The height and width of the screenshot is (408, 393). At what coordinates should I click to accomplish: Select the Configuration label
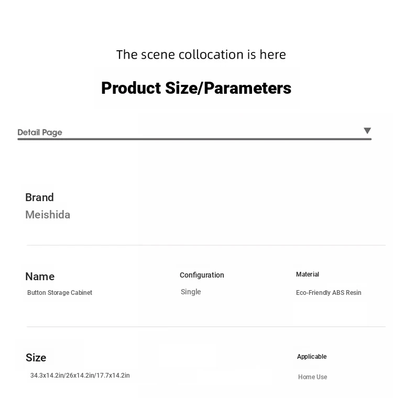tap(202, 275)
